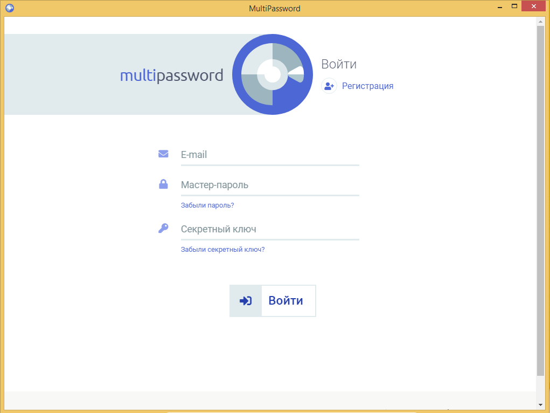Image resolution: width=550 pixels, height=413 pixels.
Task: Focus the Секретный ключ input field
Action: pos(270,229)
